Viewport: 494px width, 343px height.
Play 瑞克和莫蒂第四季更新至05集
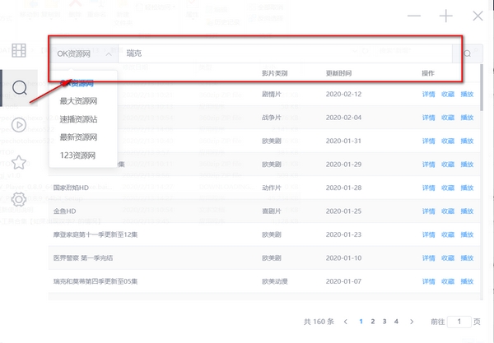[x=467, y=281]
